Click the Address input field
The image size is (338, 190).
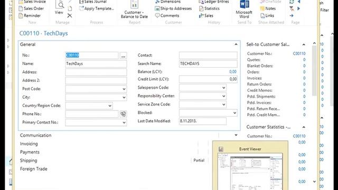[96, 72]
